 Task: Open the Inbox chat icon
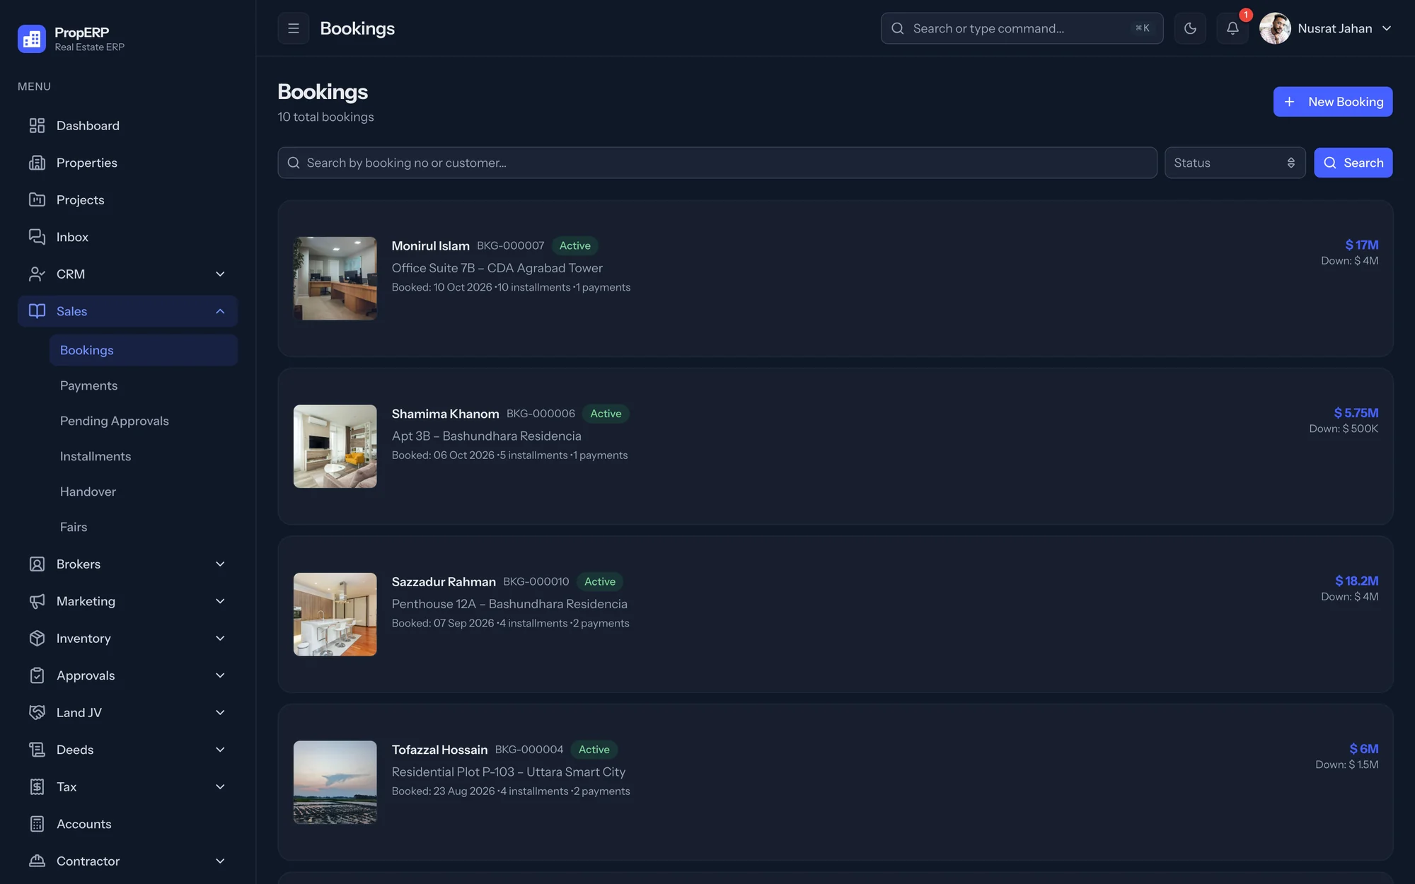(37, 237)
